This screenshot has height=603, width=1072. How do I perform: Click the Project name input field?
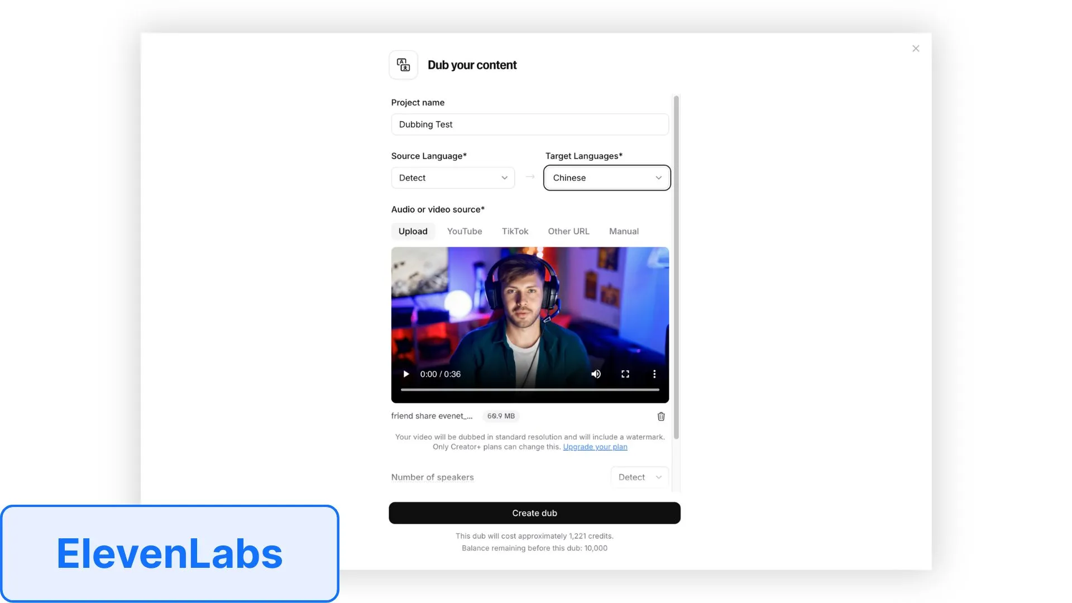(529, 125)
